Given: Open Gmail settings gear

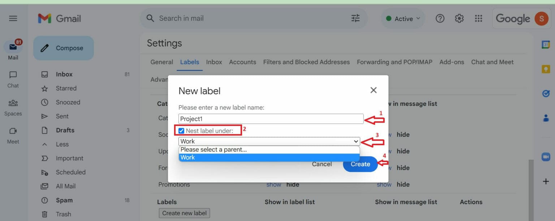Looking at the screenshot, I should (459, 18).
